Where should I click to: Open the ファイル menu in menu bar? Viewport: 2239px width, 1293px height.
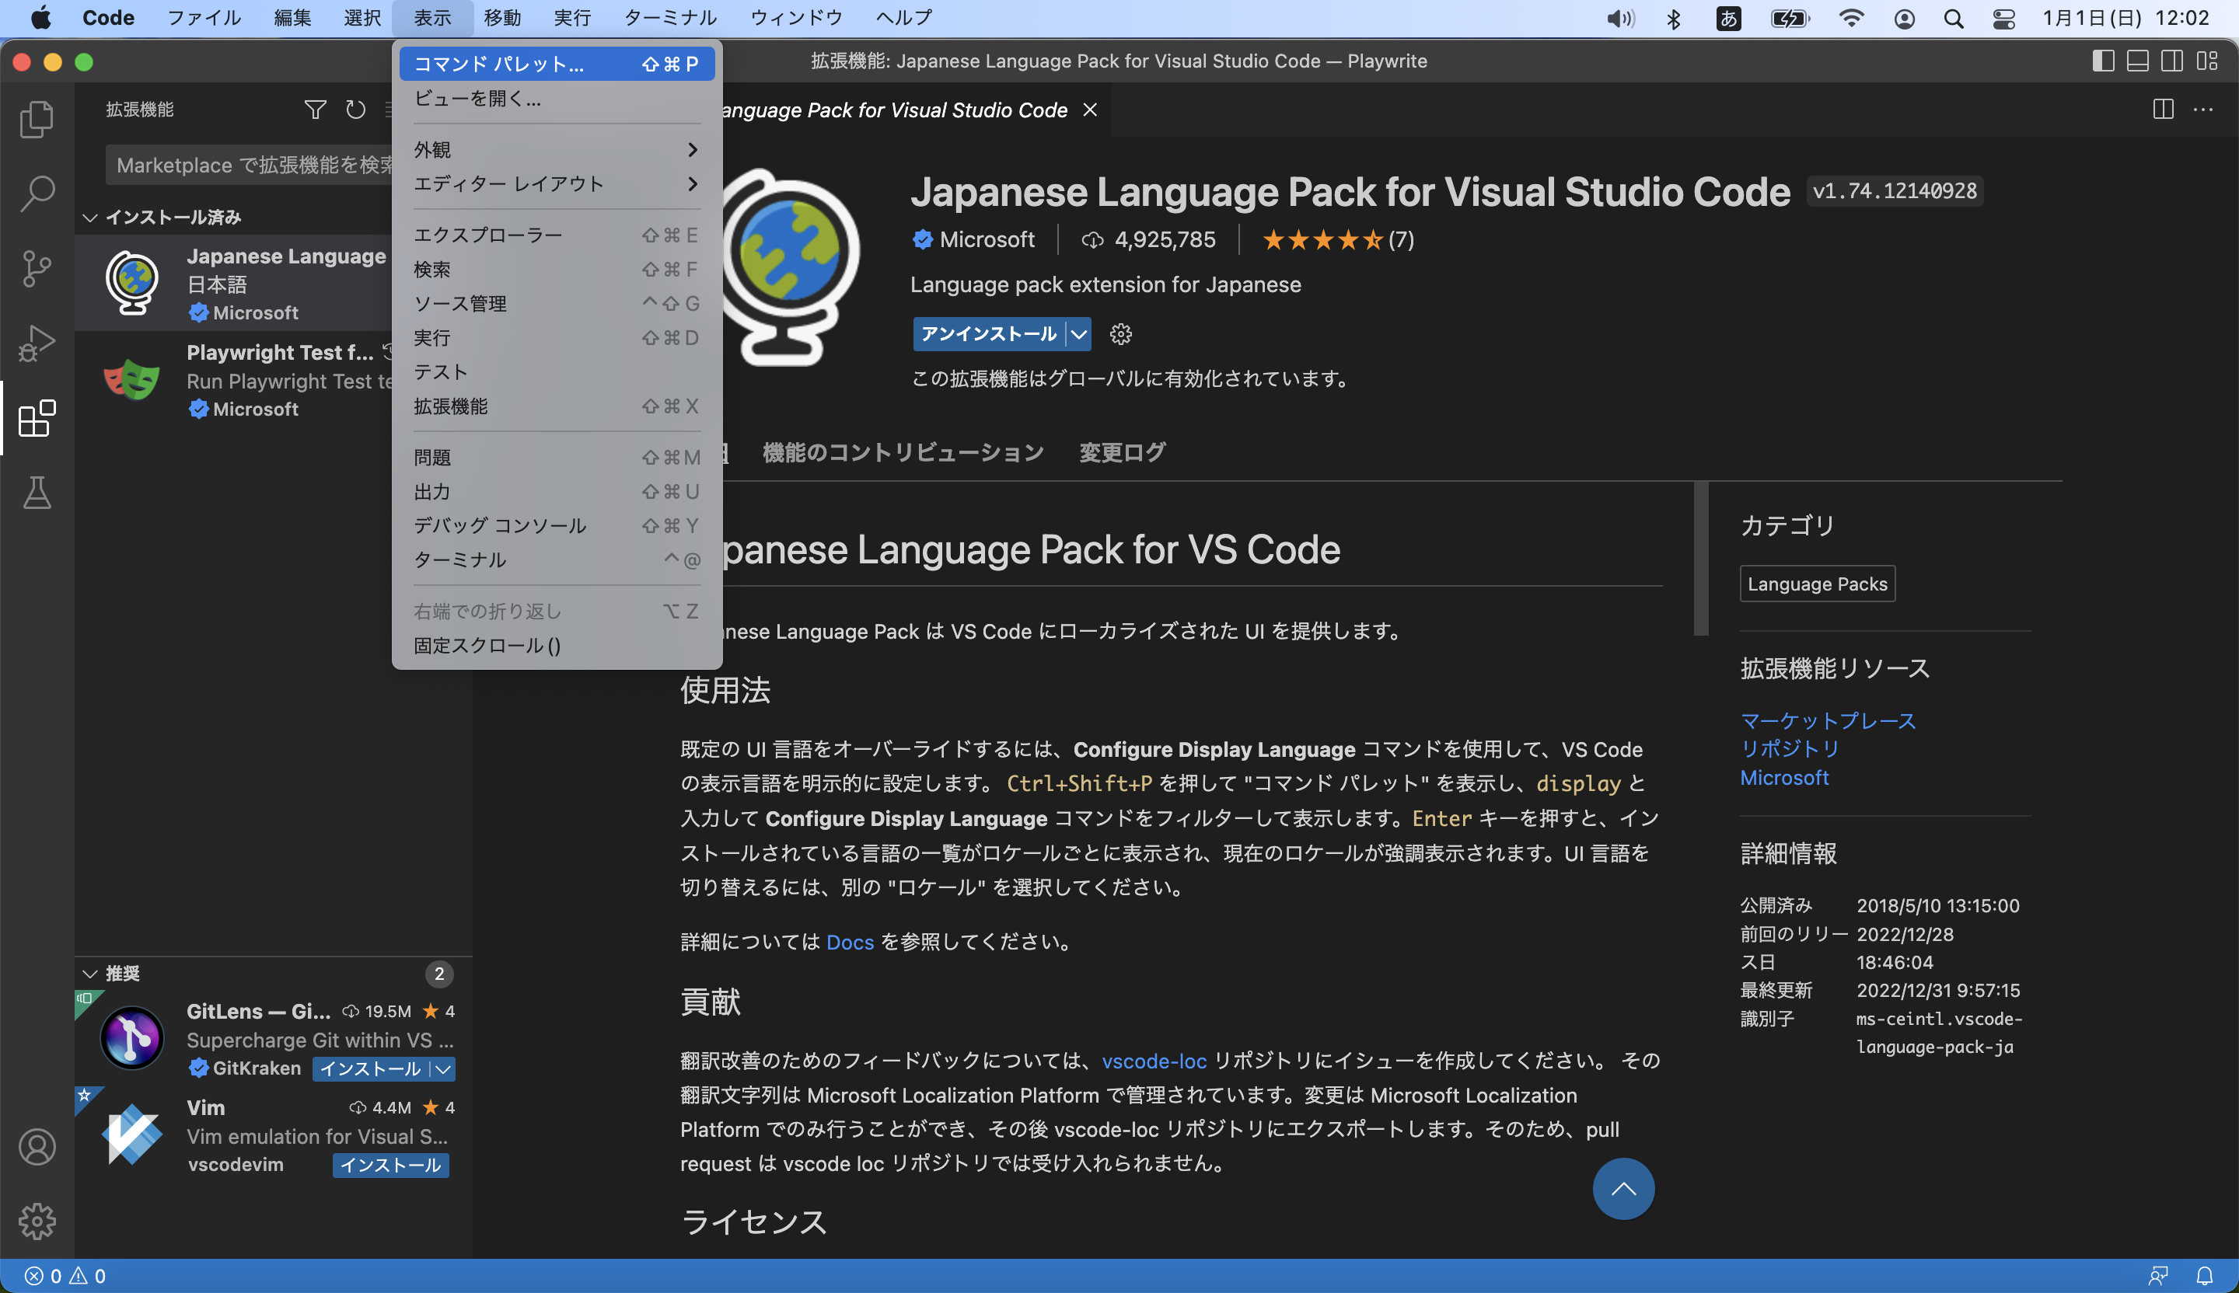click(204, 18)
